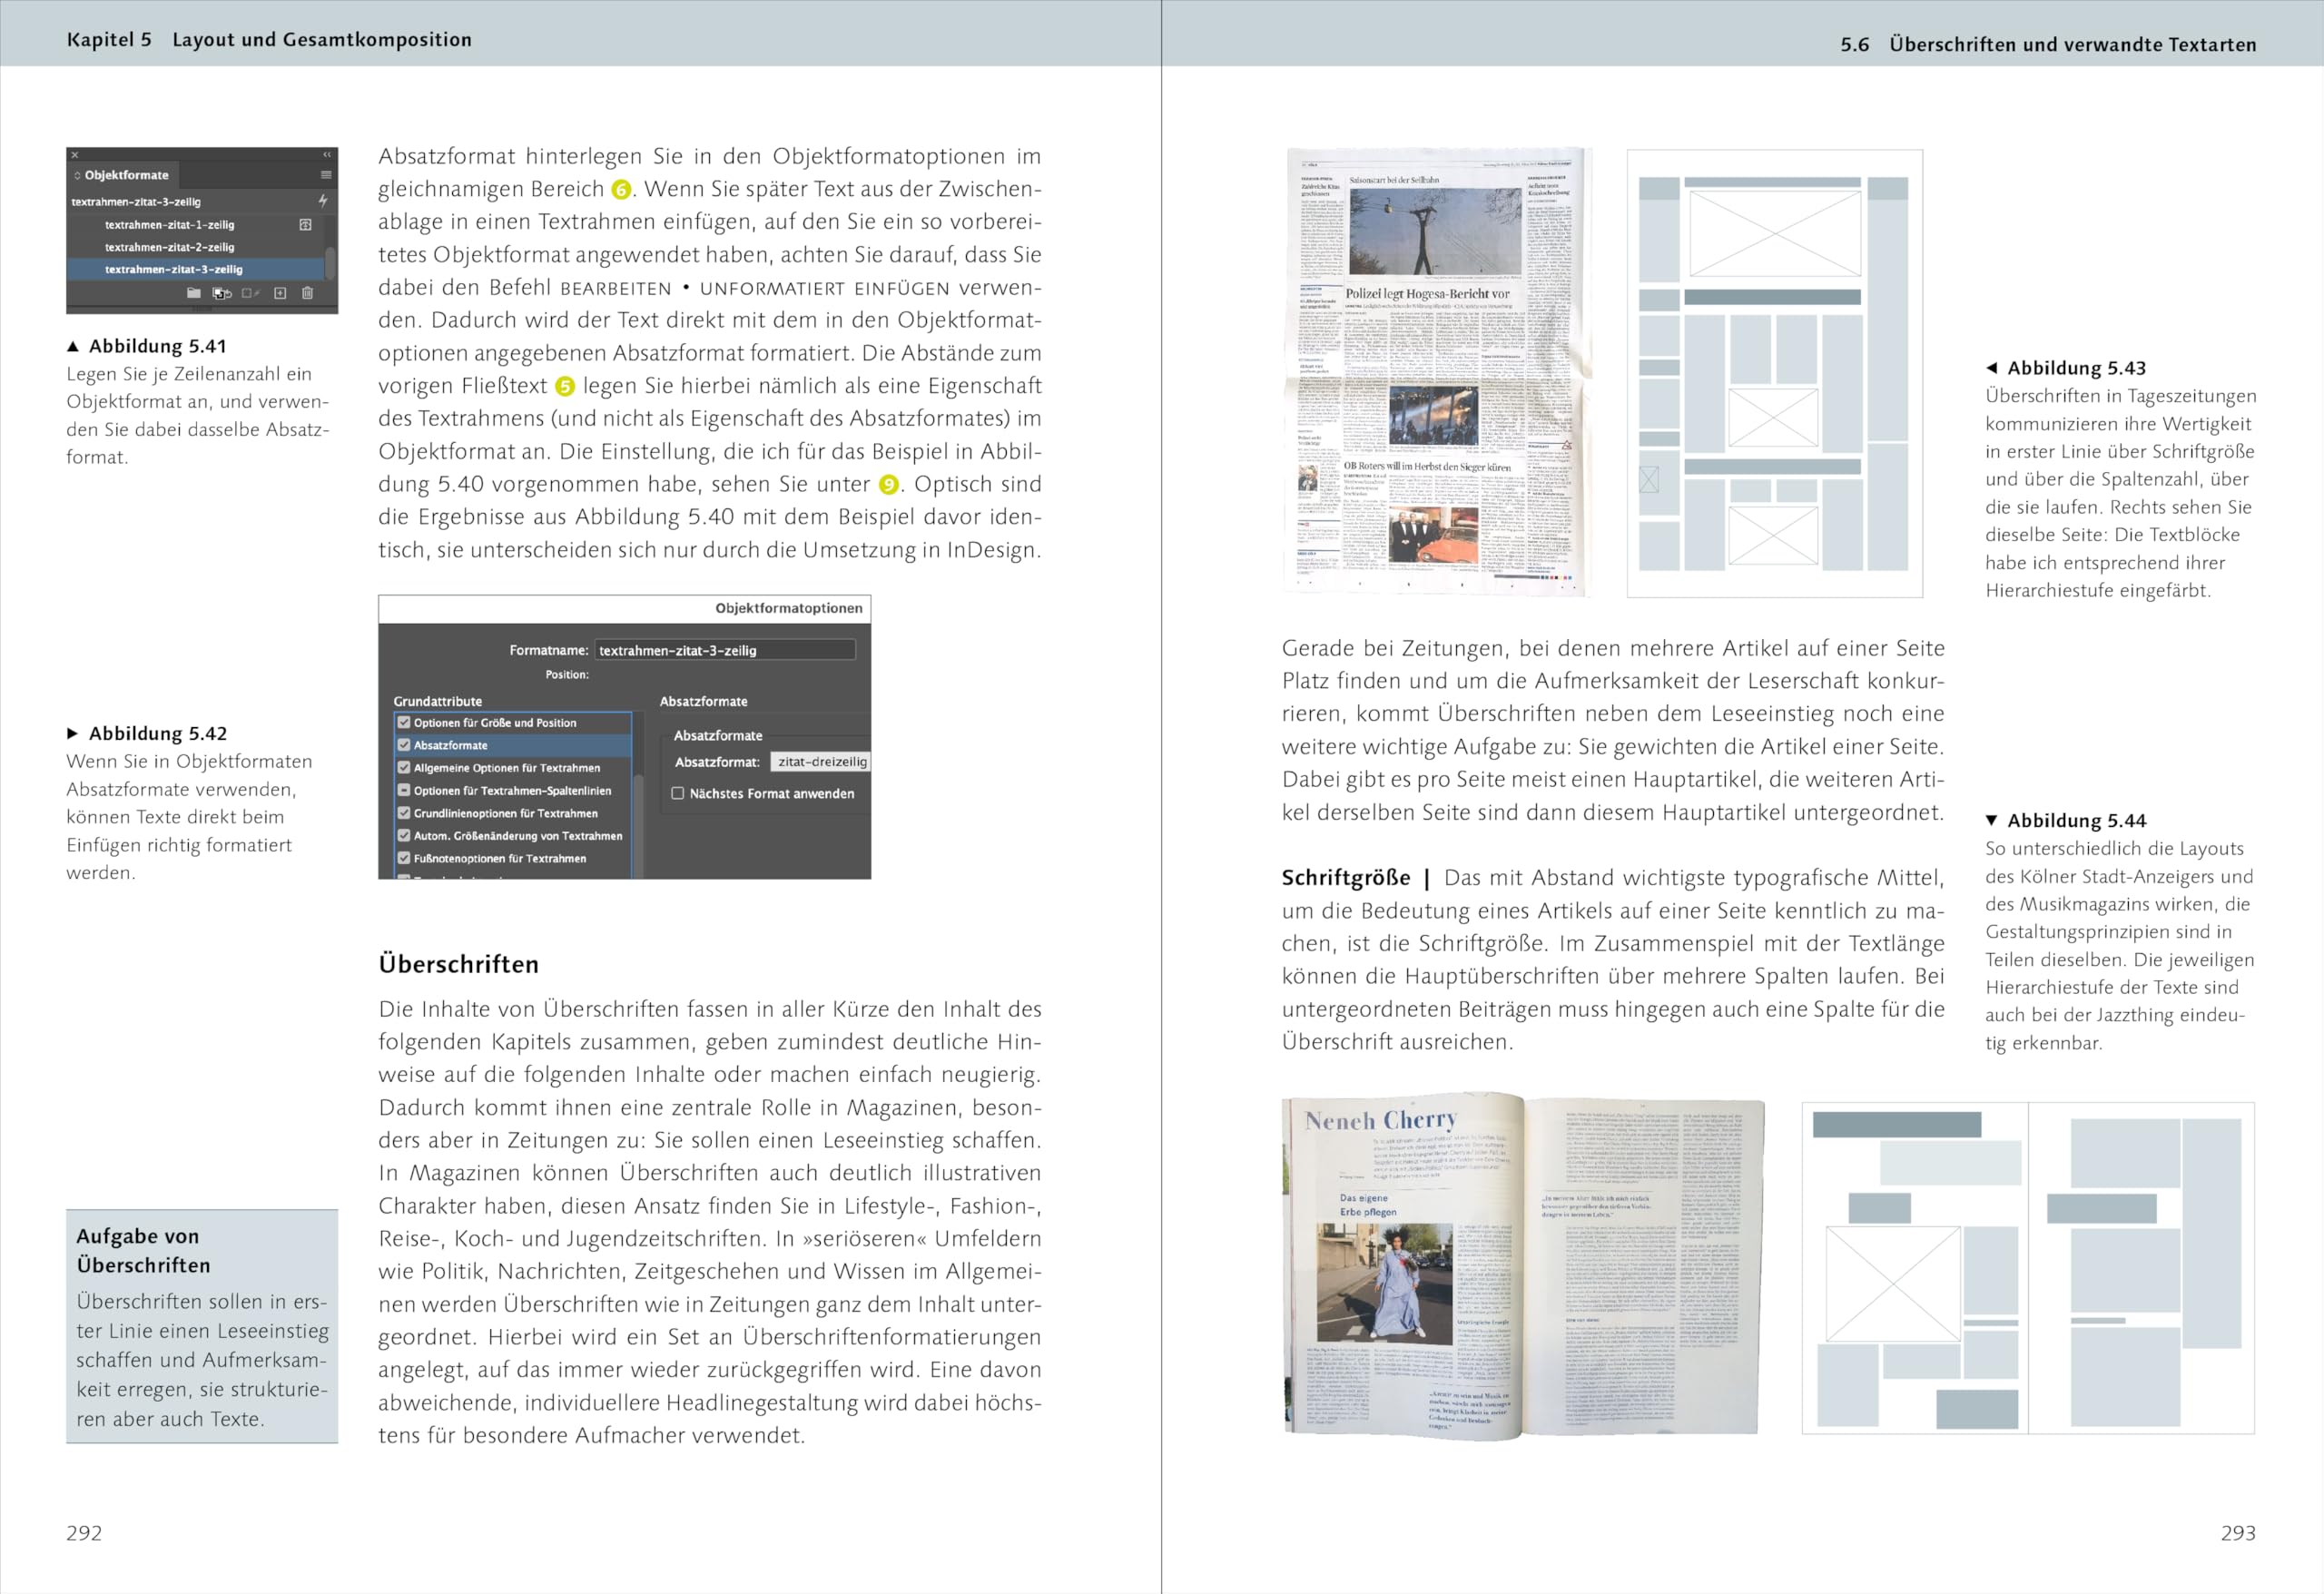Click the Absatzformat: field label
This screenshot has width=2324, height=1594.
717,762
